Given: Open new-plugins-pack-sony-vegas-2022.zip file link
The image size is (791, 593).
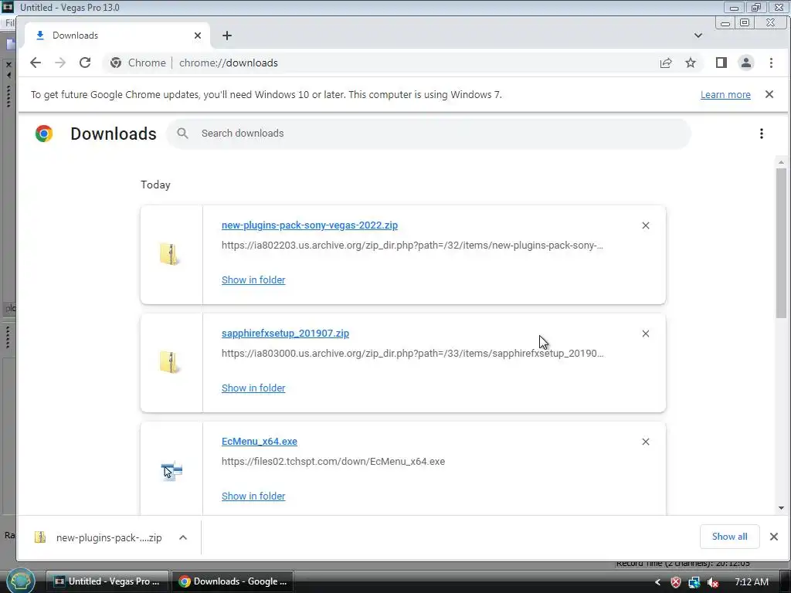Looking at the screenshot, I should 309,225.
